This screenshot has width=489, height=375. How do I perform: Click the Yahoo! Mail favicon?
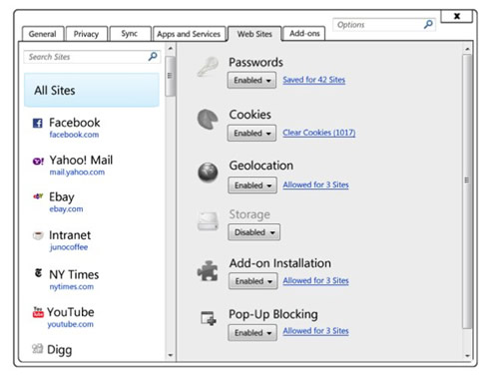tap(38, 162)
